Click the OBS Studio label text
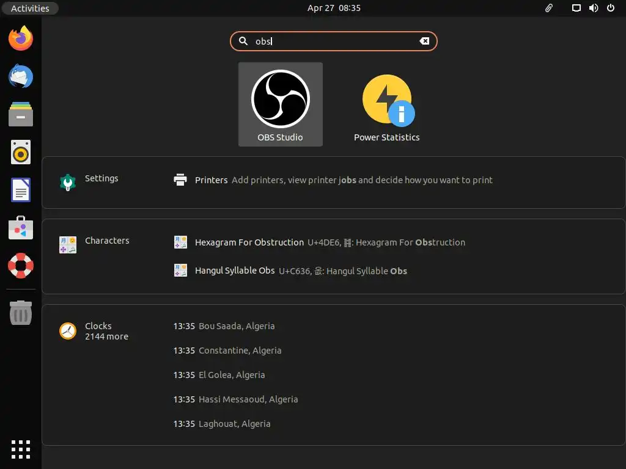This screenshot has width=626, height=469. (280, 137)
